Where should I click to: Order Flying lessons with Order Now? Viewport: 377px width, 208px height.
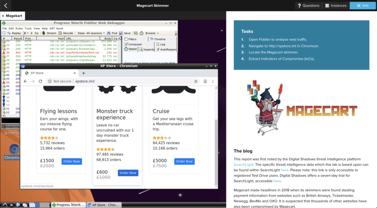click(x=72, y=161)
